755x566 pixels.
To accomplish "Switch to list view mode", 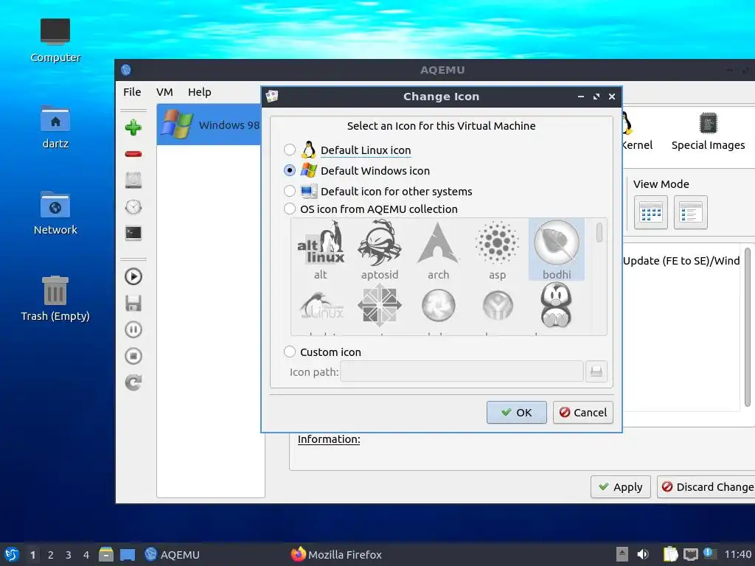I will [690, 212].
